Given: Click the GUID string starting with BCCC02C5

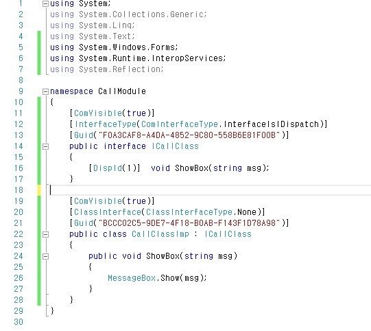Looking at the screenshot, I should tap(189, 223).
